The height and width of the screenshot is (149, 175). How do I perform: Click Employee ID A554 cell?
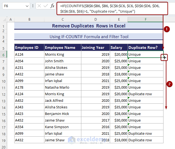29,127
